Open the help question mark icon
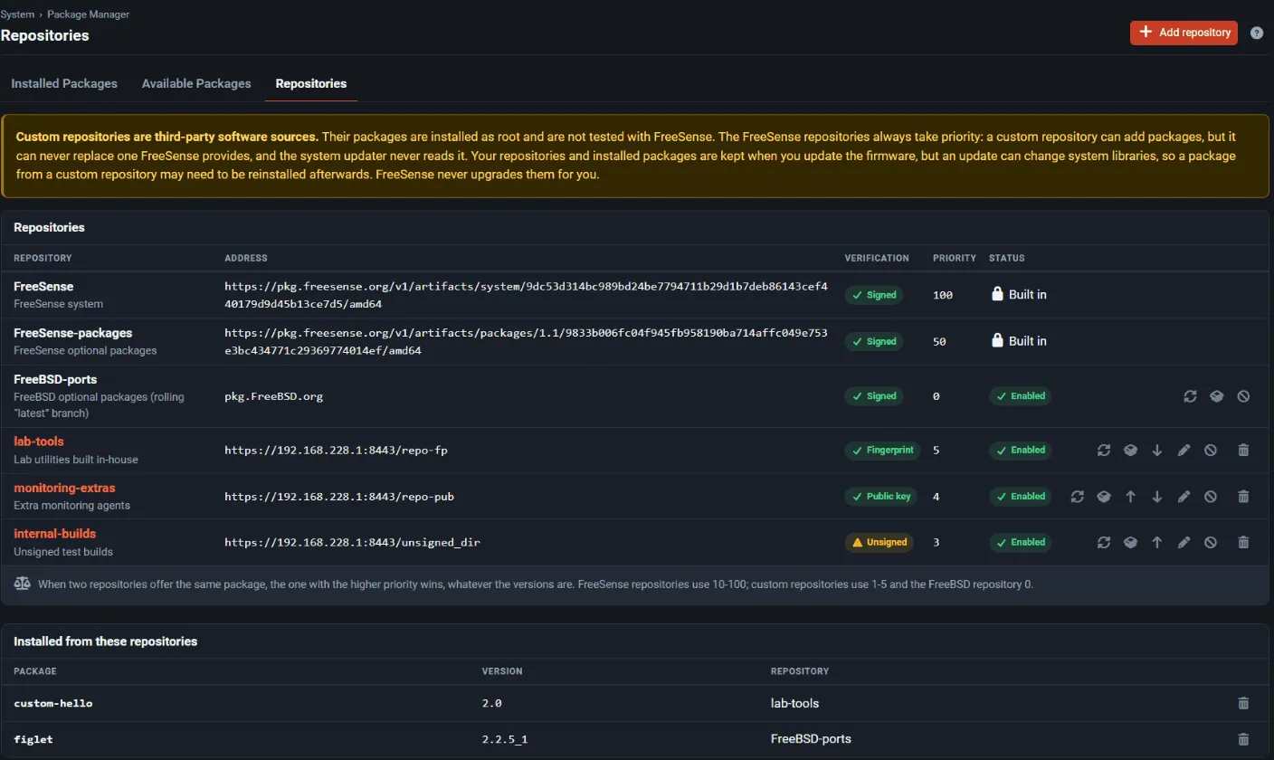Viewport: 1274px width, 760px height. (x=1257, y=33)
